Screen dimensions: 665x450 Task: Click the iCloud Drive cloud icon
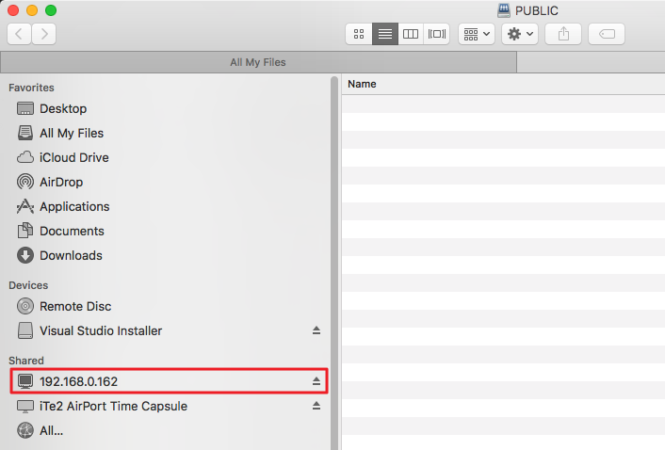(25, 157)
